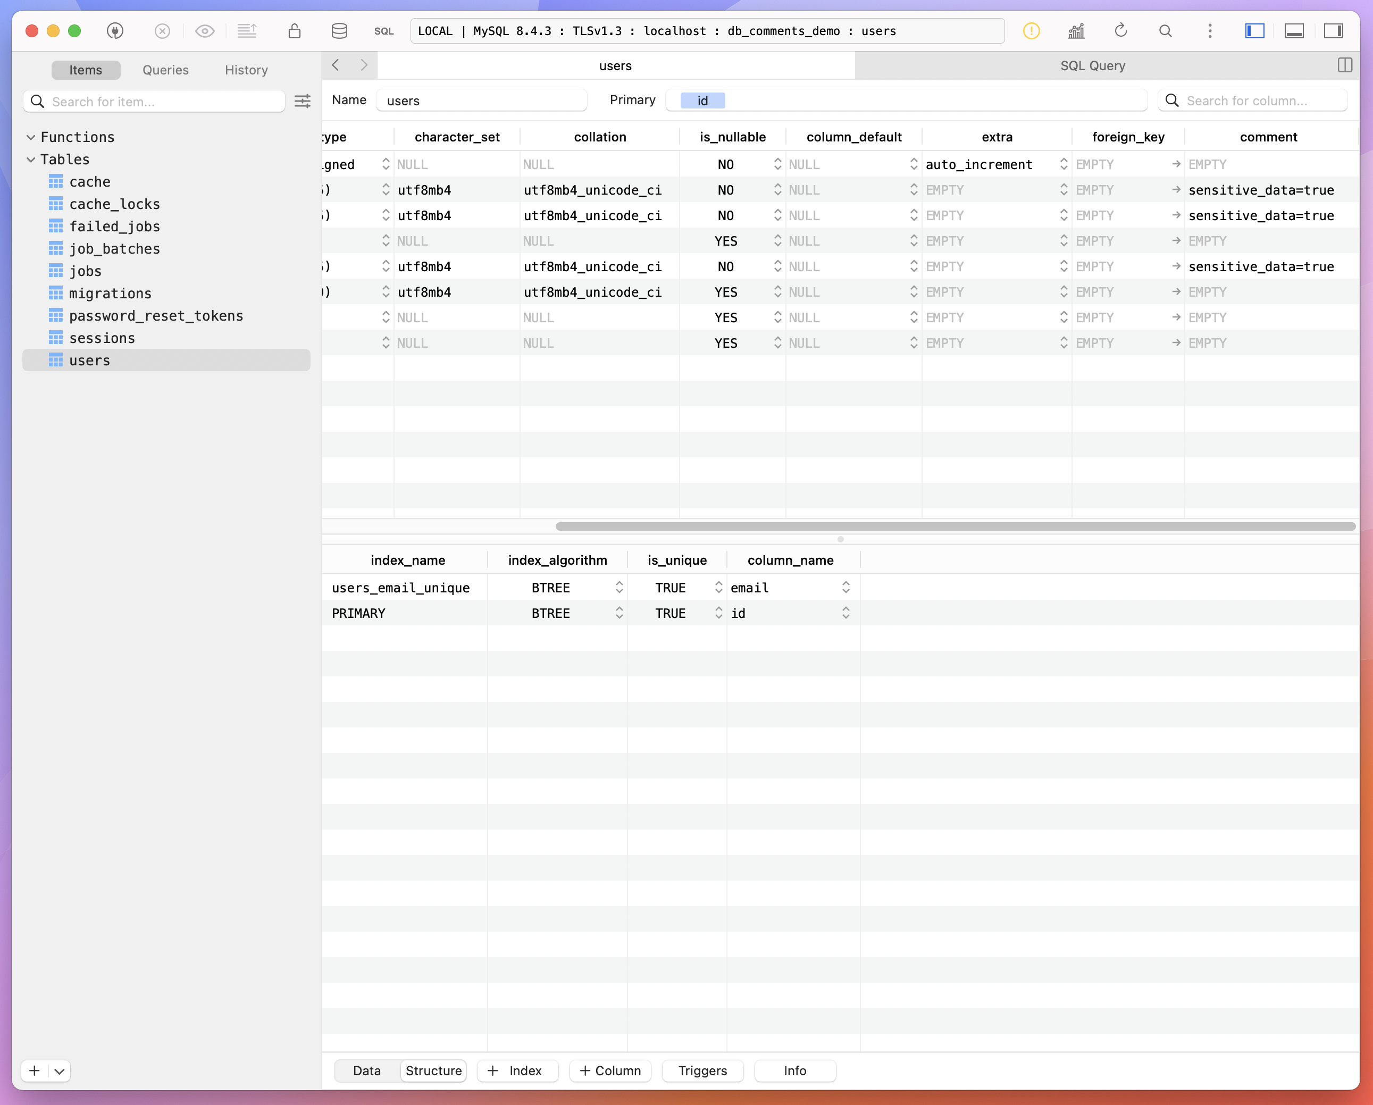This screenshot has width=1373, height=1105.
Task: Switch to the SQL Query tab
Action: 1092,65
